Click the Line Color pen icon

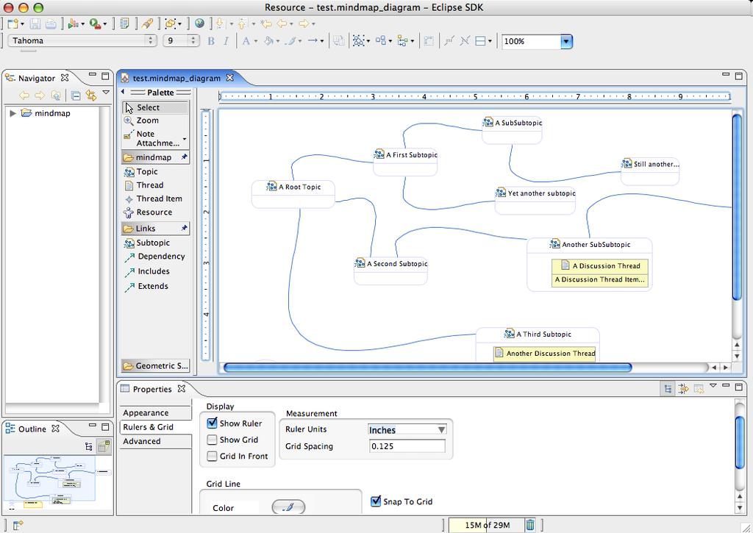click(x=290, y=41)
